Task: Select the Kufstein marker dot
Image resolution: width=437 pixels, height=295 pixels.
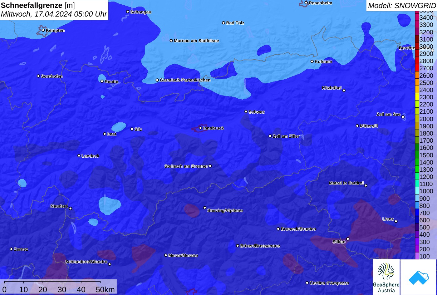Action: 312,61
